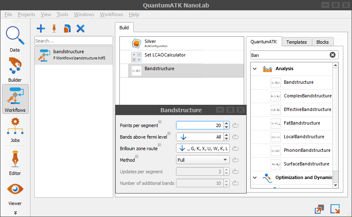
Task: Click the Points per segment input field
Action: tap(200, 125)
